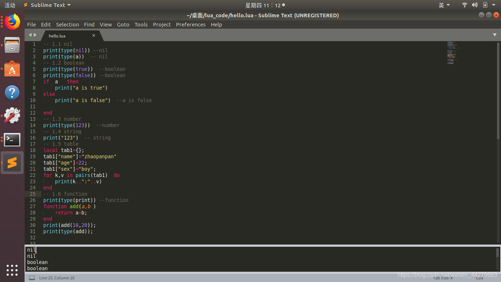Open the input method 英 dropdown
Viewport: 501px width, 282px height.
tap(444, 5)
